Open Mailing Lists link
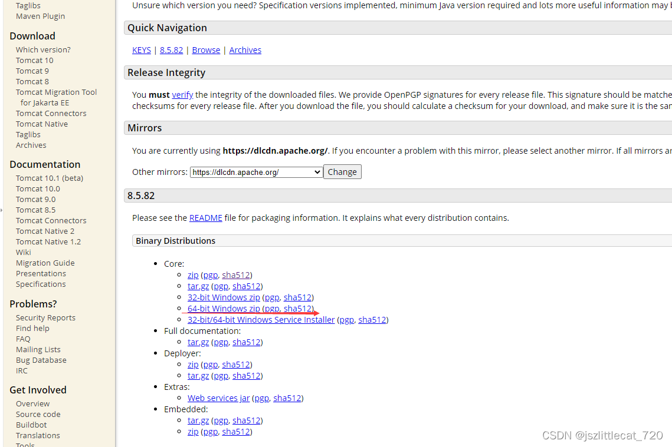672x447 pixels. 38,349
